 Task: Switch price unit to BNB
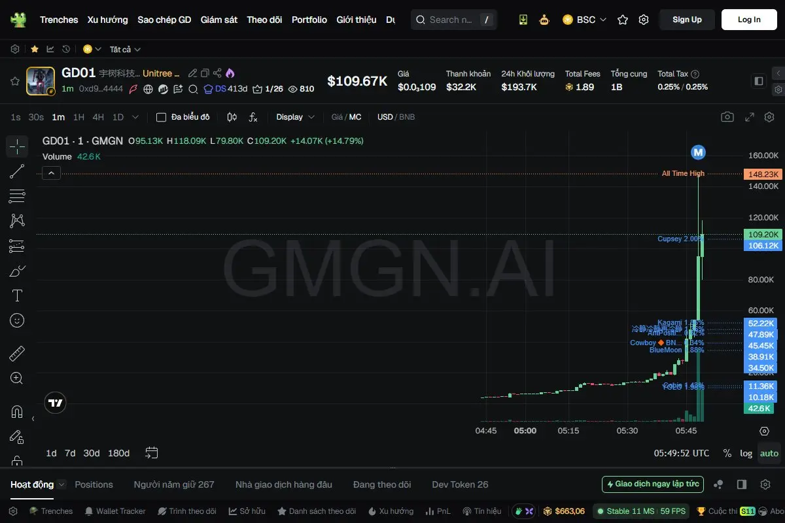[407, 117]
